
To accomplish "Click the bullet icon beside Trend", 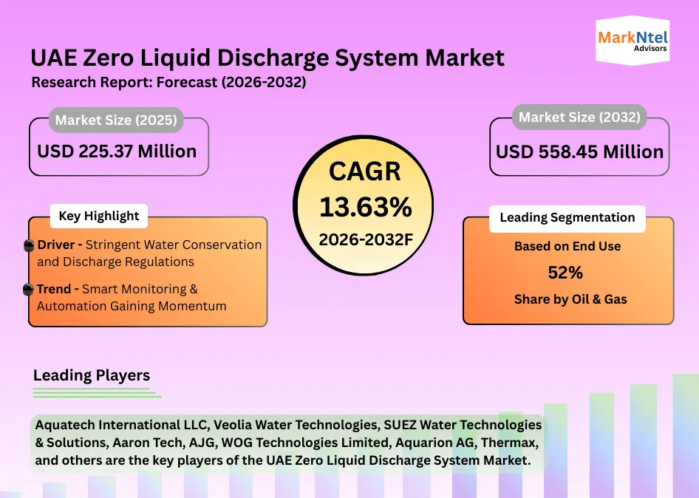I will coord(30,290).
